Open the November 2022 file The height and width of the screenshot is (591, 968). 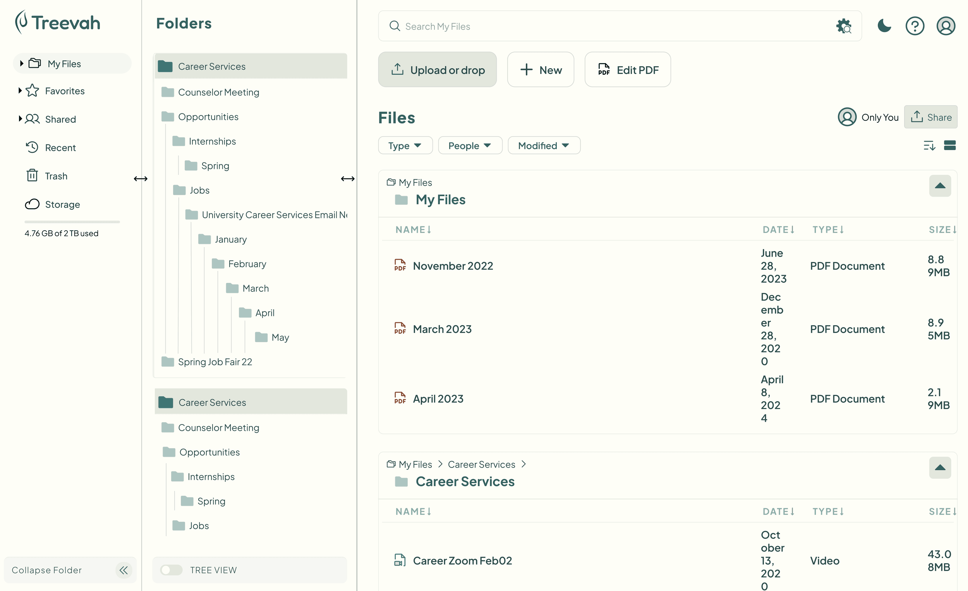(x=453, y=266)
